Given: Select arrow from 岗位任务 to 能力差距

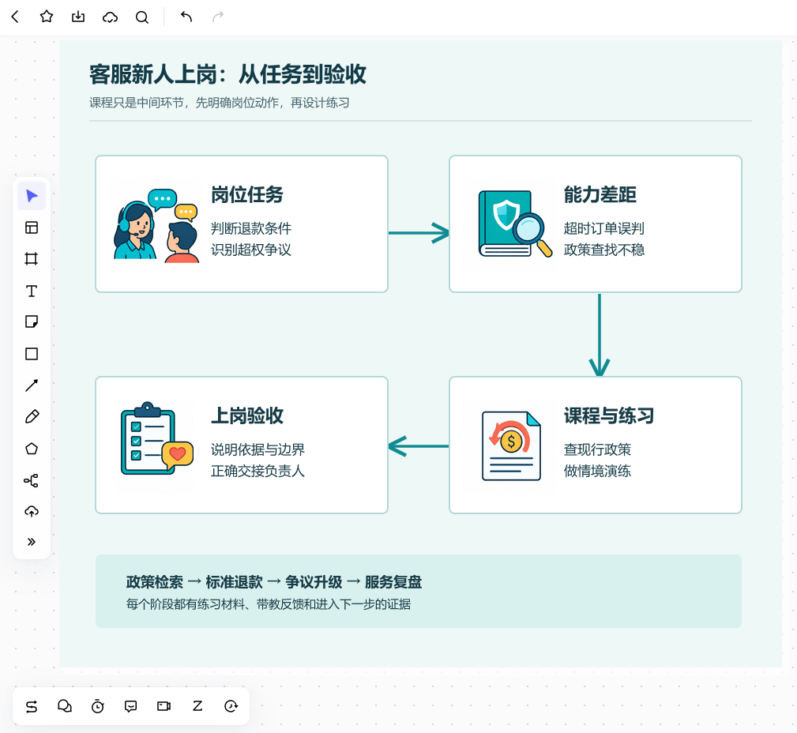Looking at the screenshot, I should (419, 233).
